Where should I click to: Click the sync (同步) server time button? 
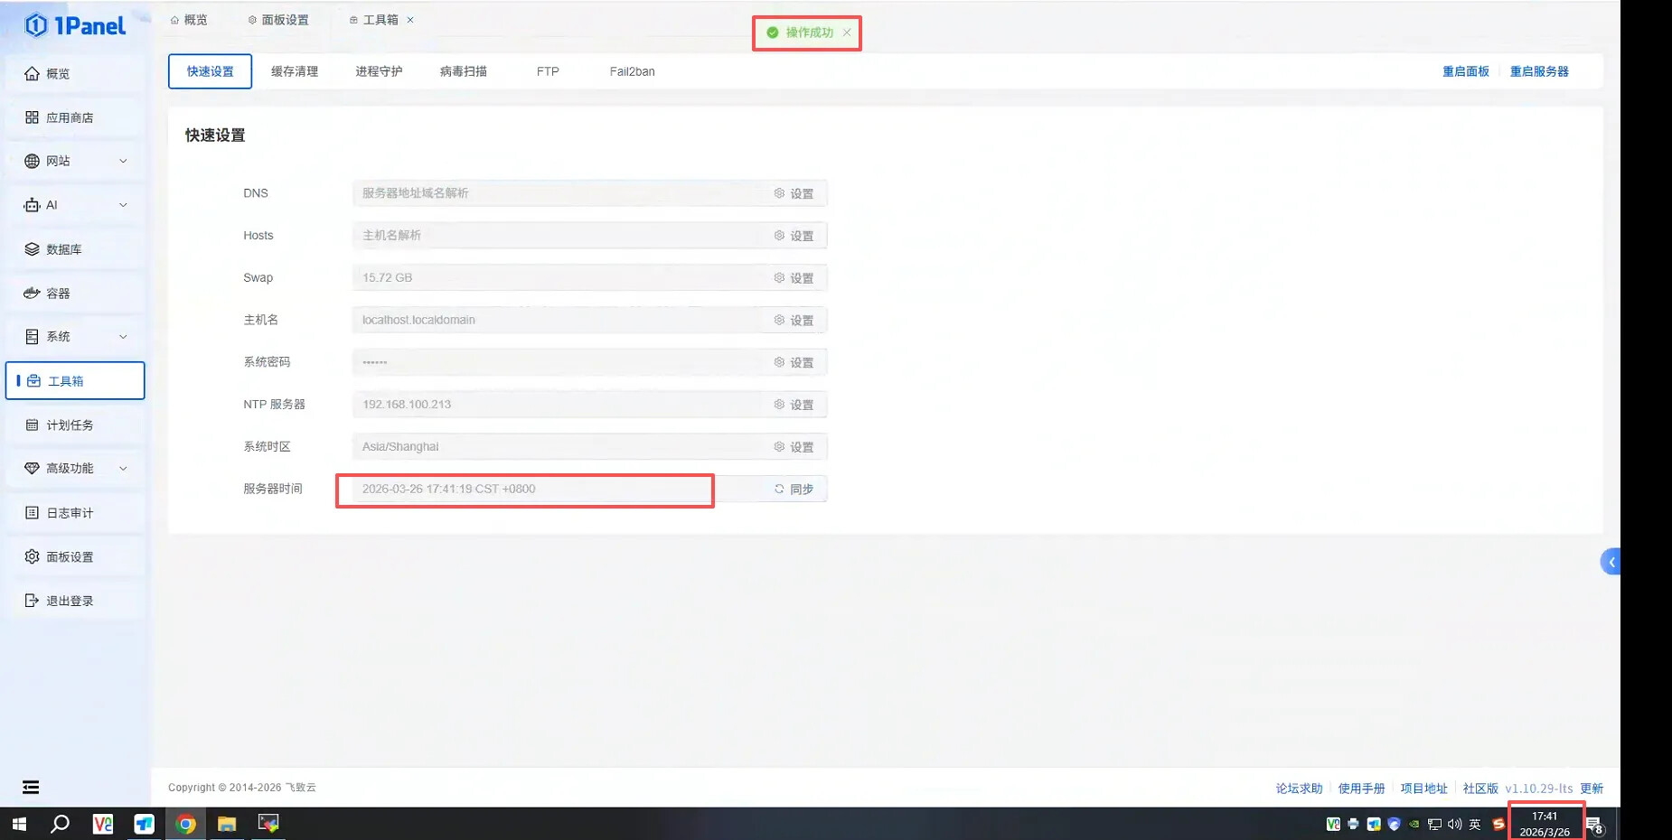794,489
